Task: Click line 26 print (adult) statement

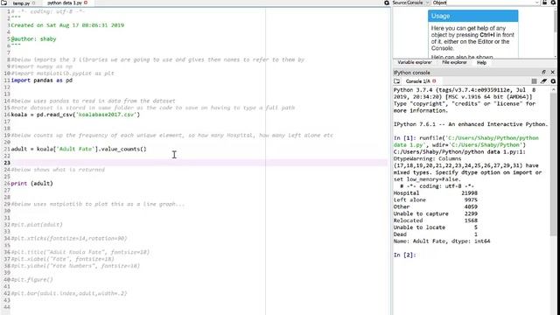Action: pos(31,183)
